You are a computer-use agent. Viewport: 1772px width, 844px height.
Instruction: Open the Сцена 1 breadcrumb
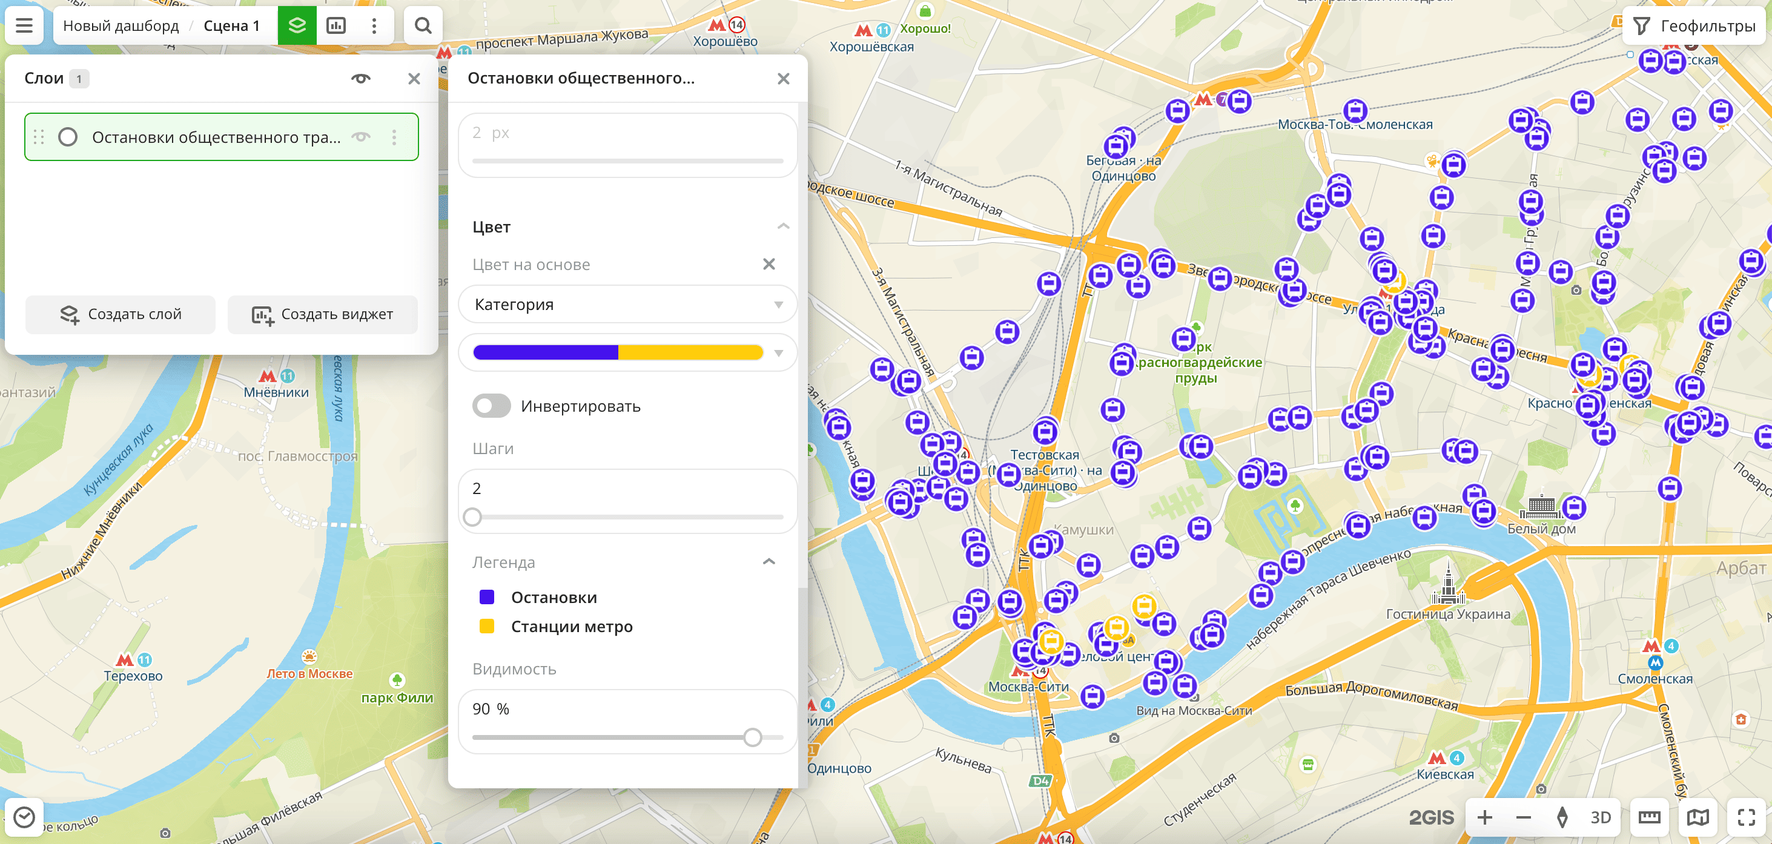[231, 25]
